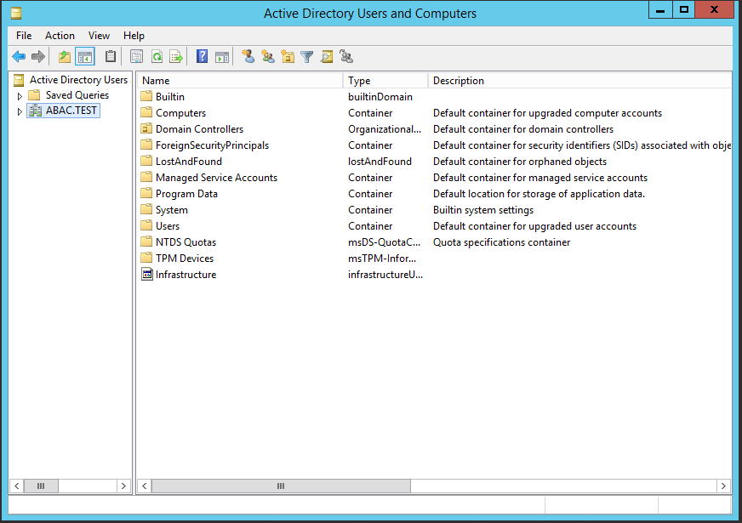Click the funnel filter options icon

[307, 57]
